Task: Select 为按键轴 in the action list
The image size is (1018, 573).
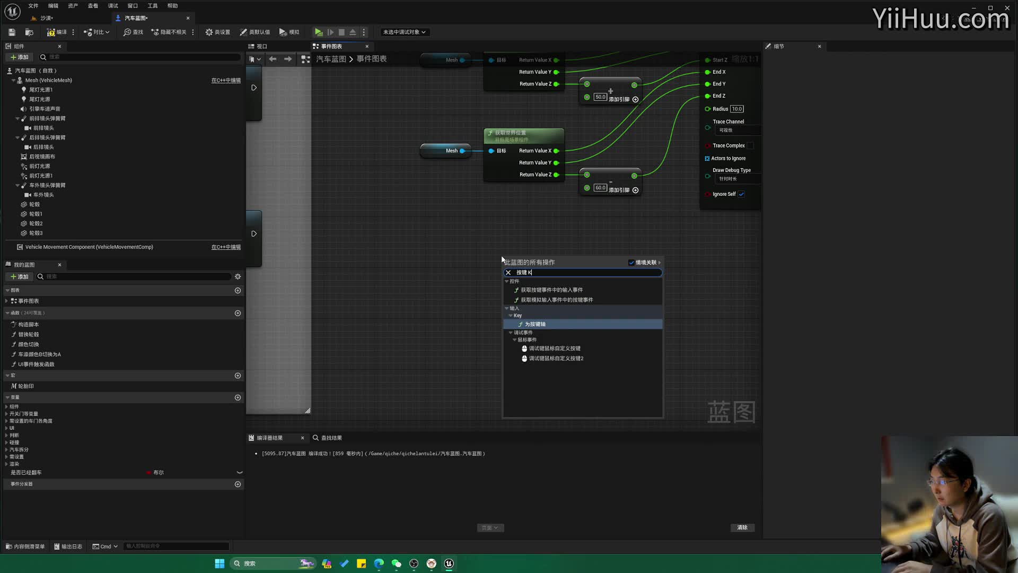Action: click(583, 324)
